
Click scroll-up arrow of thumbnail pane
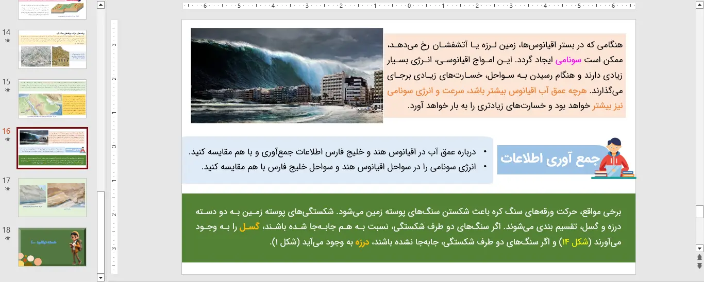101,5
